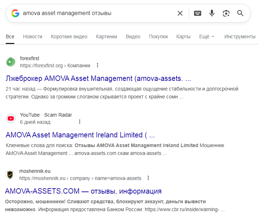Switch to the Картинки tab

point(106,36)
